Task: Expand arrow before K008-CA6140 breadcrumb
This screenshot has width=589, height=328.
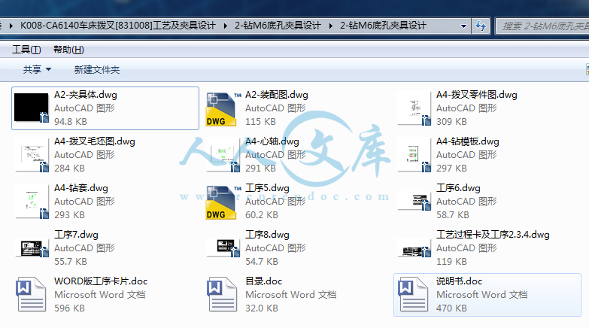Action: click(11, 26)
